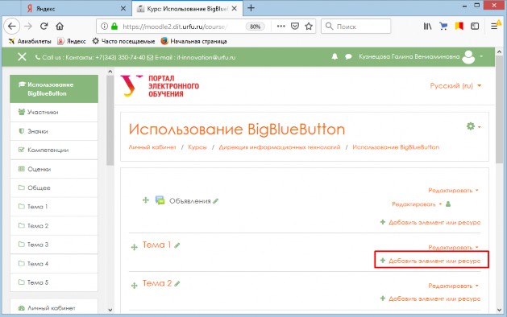
Task: Open Дирекция информационных технологий breadcrumb
Action: tap(280, 147)
